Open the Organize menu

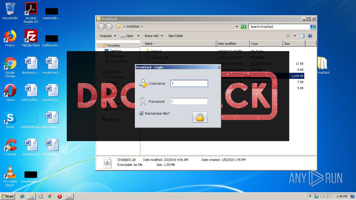coord(108,36)
